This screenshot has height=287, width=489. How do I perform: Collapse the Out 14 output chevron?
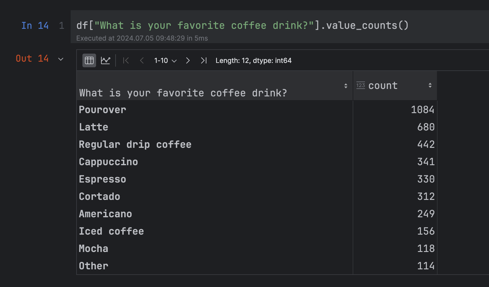pyautogui.click(x=61, y=59)
